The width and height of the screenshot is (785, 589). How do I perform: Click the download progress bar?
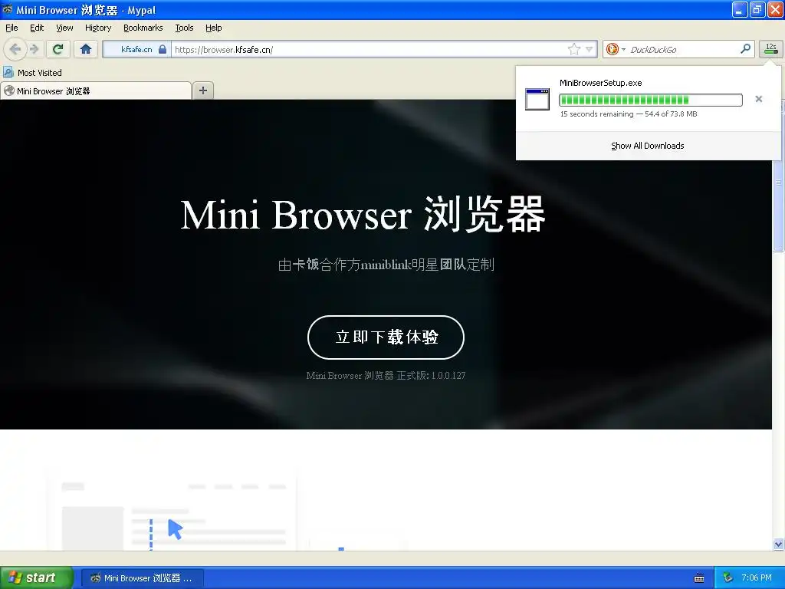[x=650, y=100]
